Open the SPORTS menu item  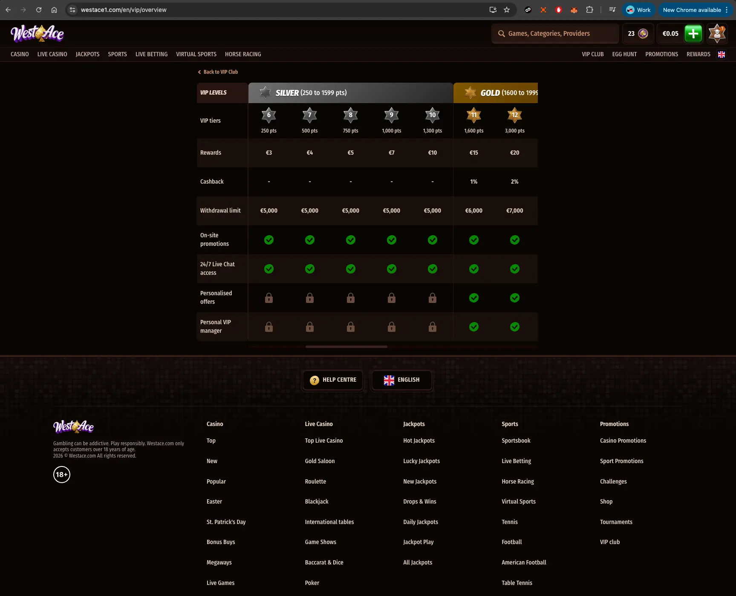click(x=117, y=54)
